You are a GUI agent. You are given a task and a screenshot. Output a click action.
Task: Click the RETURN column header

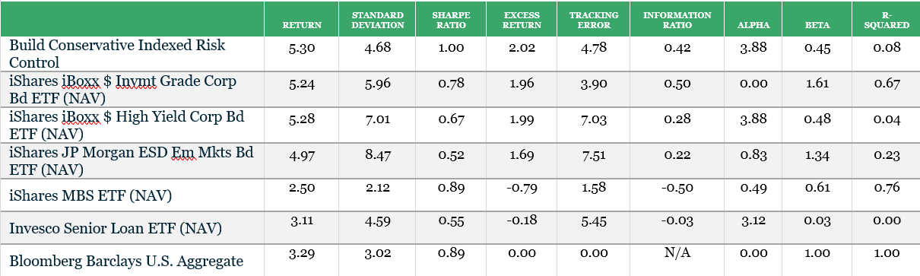302,25
